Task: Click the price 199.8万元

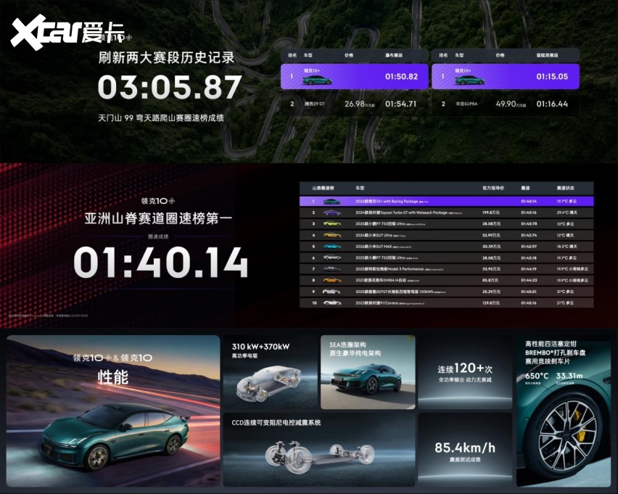Action: pyautogui.click(x=490, y=213)
